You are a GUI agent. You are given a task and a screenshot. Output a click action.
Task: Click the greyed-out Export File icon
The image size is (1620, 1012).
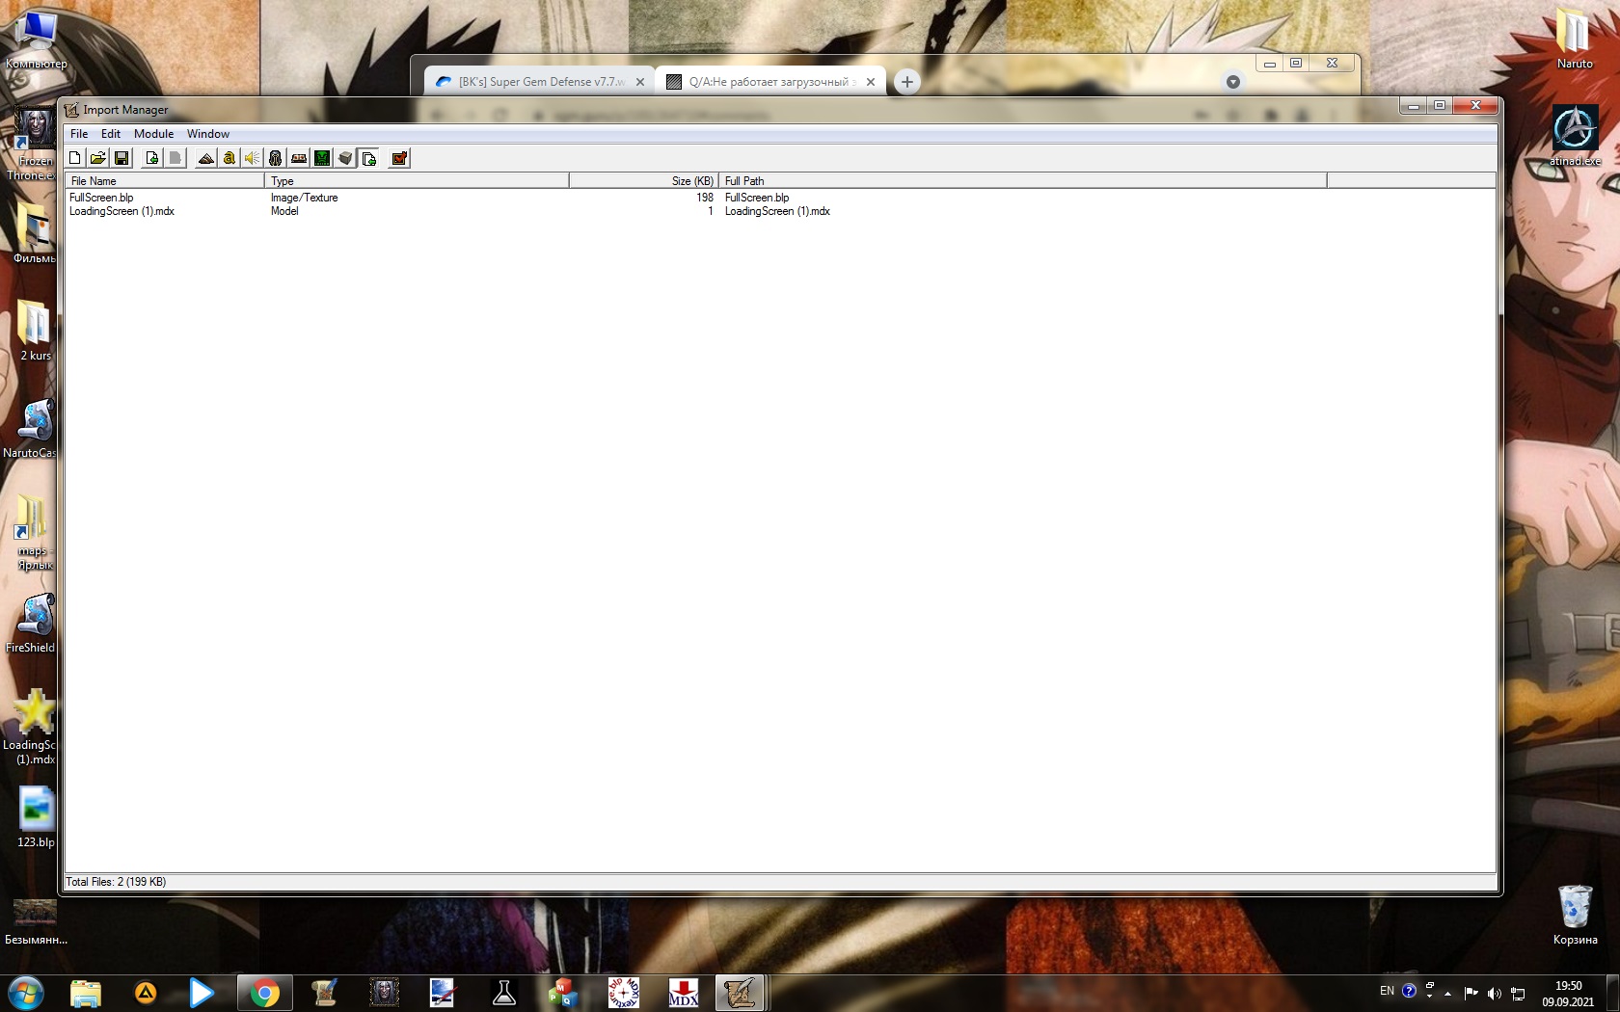point(175,158)
